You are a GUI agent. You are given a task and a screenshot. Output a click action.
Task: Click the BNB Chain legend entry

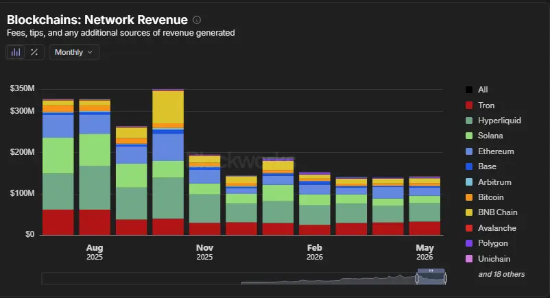(x=491, y=212)
